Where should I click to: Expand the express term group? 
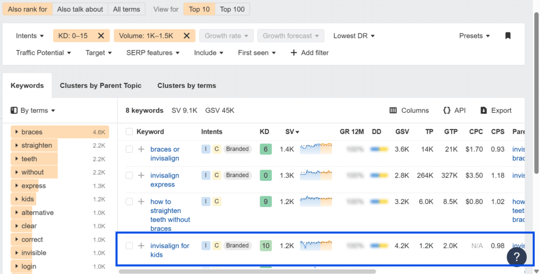click(16, 185)
